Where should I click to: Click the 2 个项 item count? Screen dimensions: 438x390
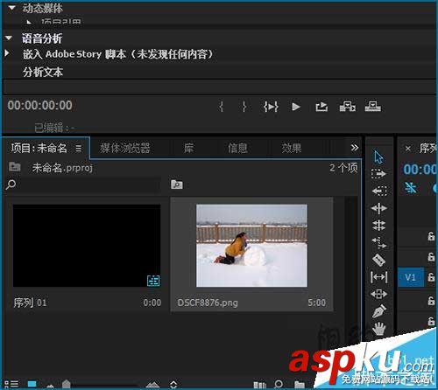click(x=343, y=168)
